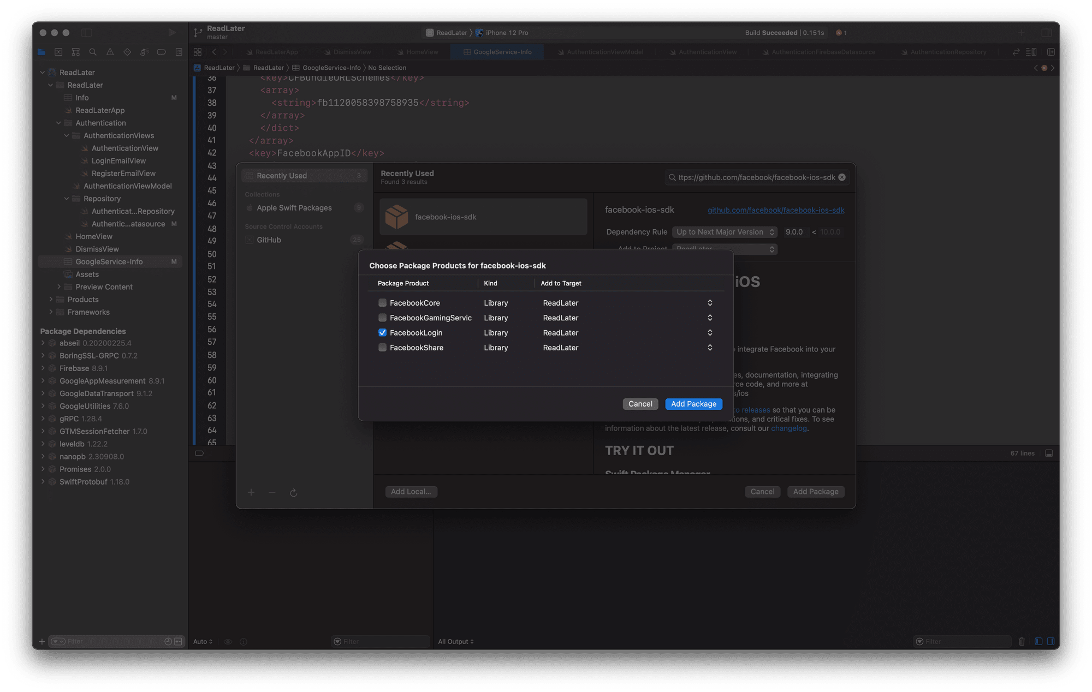Toggle FacebookCore library checkbox
The width and height of the screenshot is (1092, 692).
click(x=382, y=302)
